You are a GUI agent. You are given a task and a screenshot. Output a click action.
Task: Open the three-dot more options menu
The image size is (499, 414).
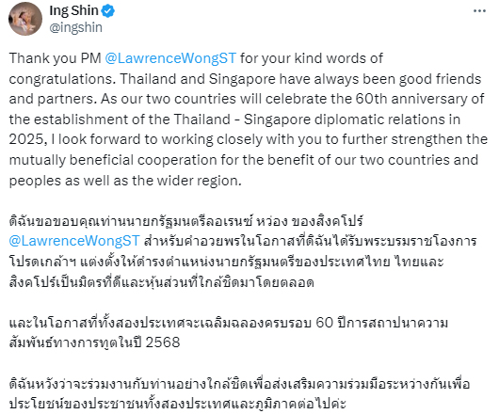click(x=479, y=11)
